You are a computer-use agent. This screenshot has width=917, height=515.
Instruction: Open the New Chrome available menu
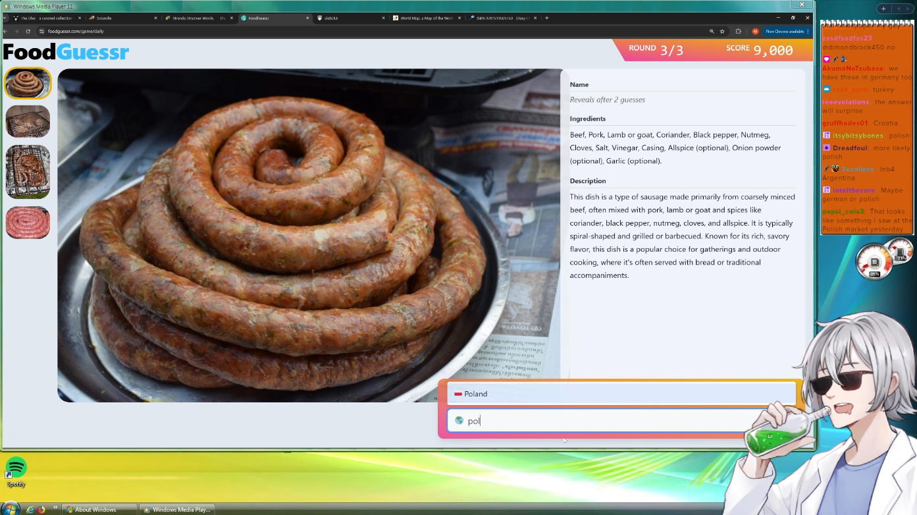[x=787, y=31]
